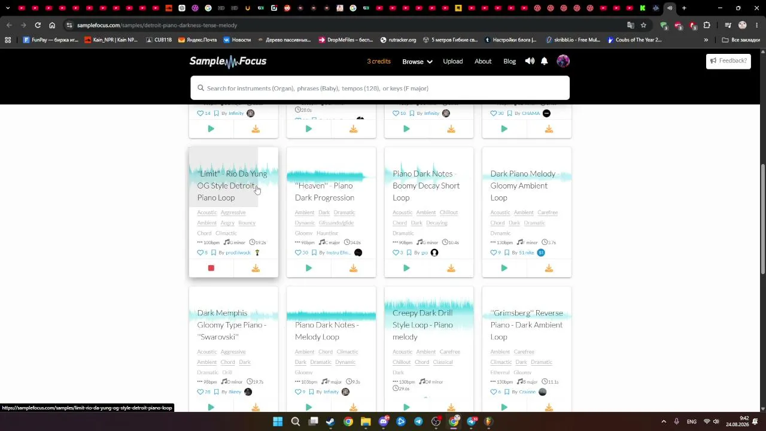Screen dimensions: 766x431
Task: Open the Яндекс.Почта bookmark
Action: pos(197,40)
